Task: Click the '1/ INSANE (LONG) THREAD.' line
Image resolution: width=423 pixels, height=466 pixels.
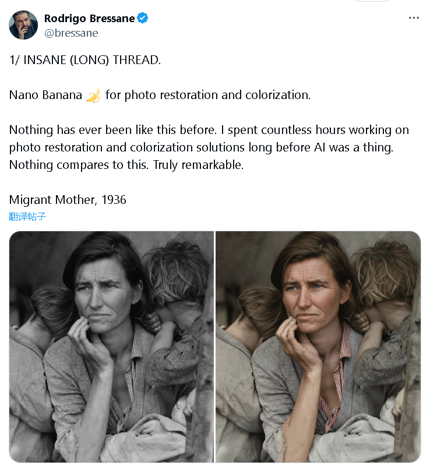Action: click(85, 60)
